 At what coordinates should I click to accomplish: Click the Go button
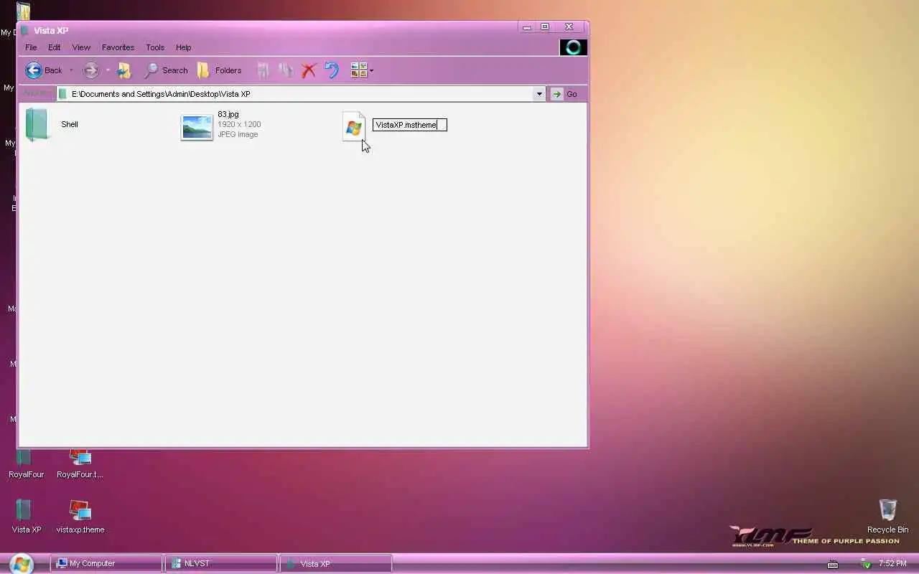point(564,94)
